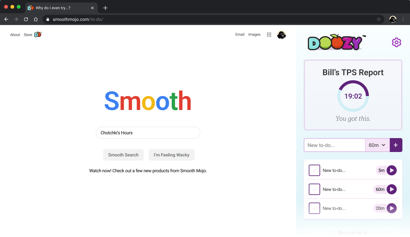
Task: Bookmark page with the star icon
Action: [x=379, y=19]
